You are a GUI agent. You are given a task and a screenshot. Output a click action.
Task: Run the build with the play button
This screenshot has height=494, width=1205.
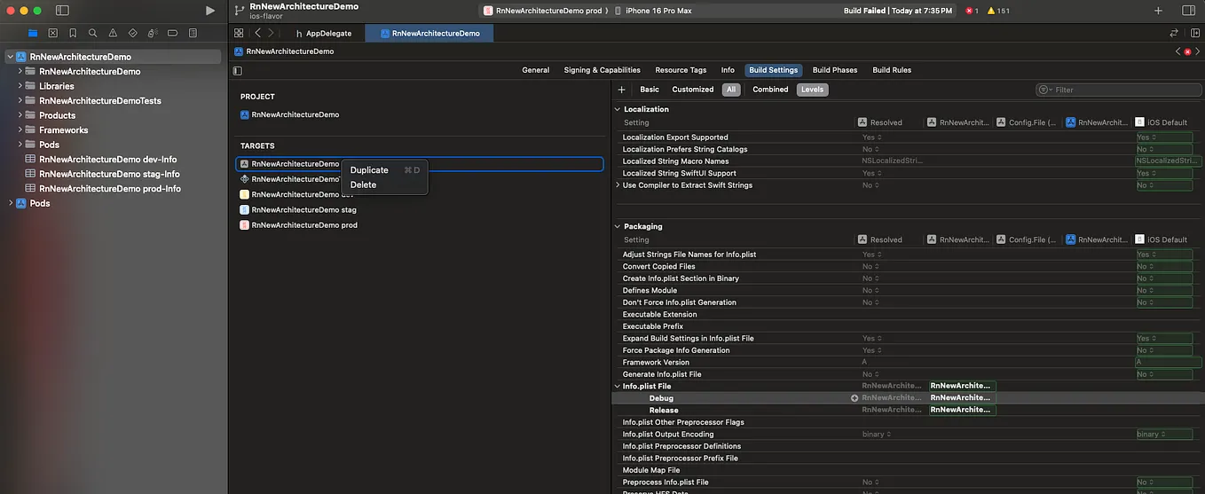[x=210, y=11]
